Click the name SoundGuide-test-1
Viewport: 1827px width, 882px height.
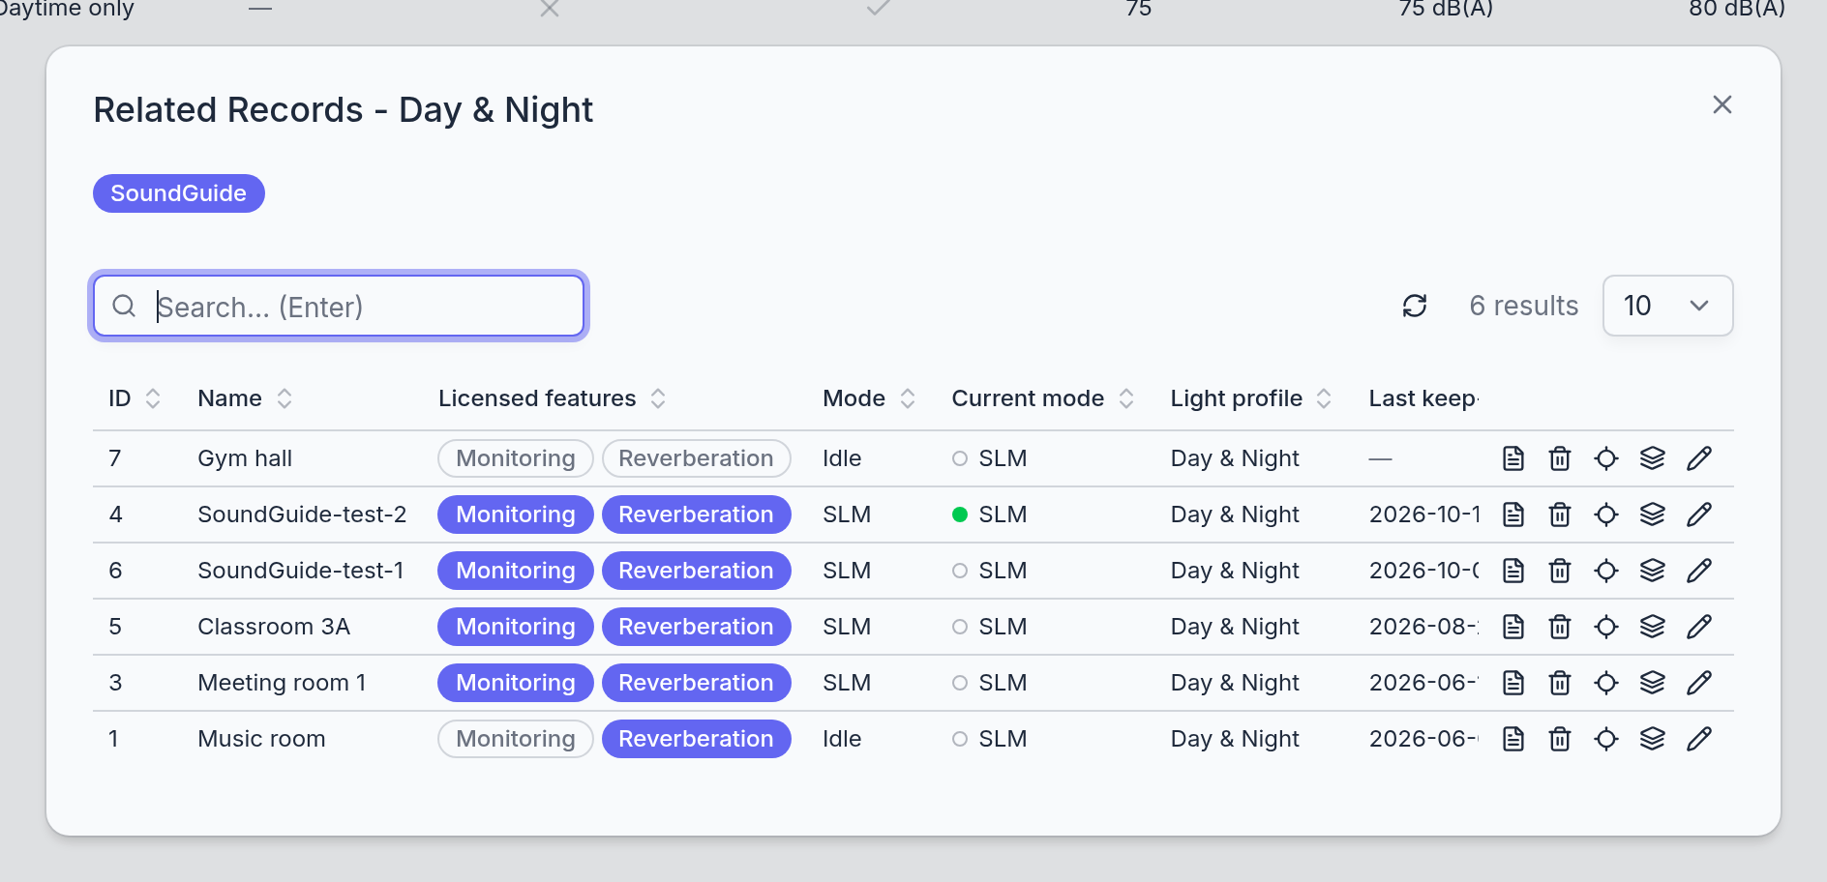tap(301, 571)
